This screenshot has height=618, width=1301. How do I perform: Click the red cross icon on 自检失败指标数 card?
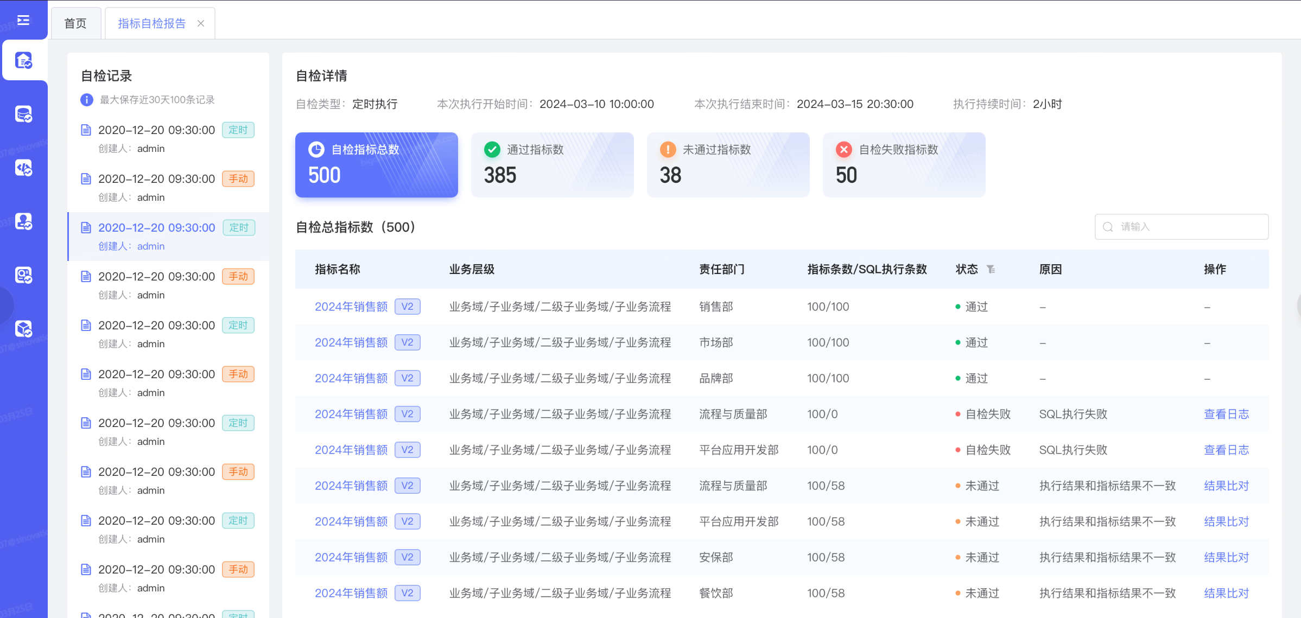pyautogui.click(x=844, y=149)
